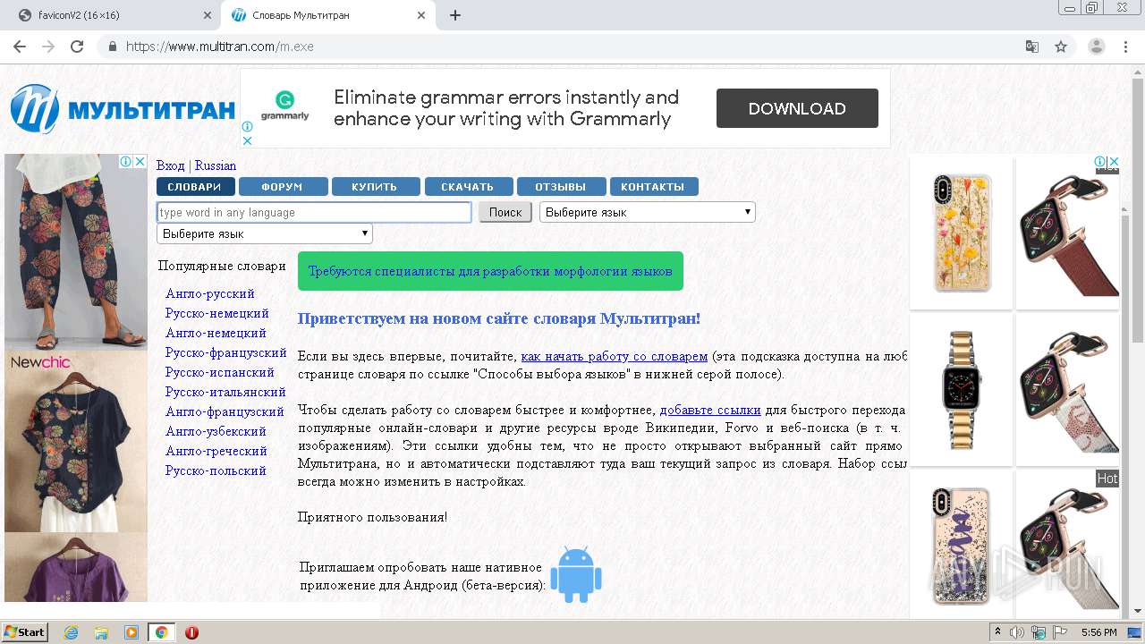The image size is (1145, 644).
Task: Click the Chrome taskbar icon
Action: click(x=161, y=632)
